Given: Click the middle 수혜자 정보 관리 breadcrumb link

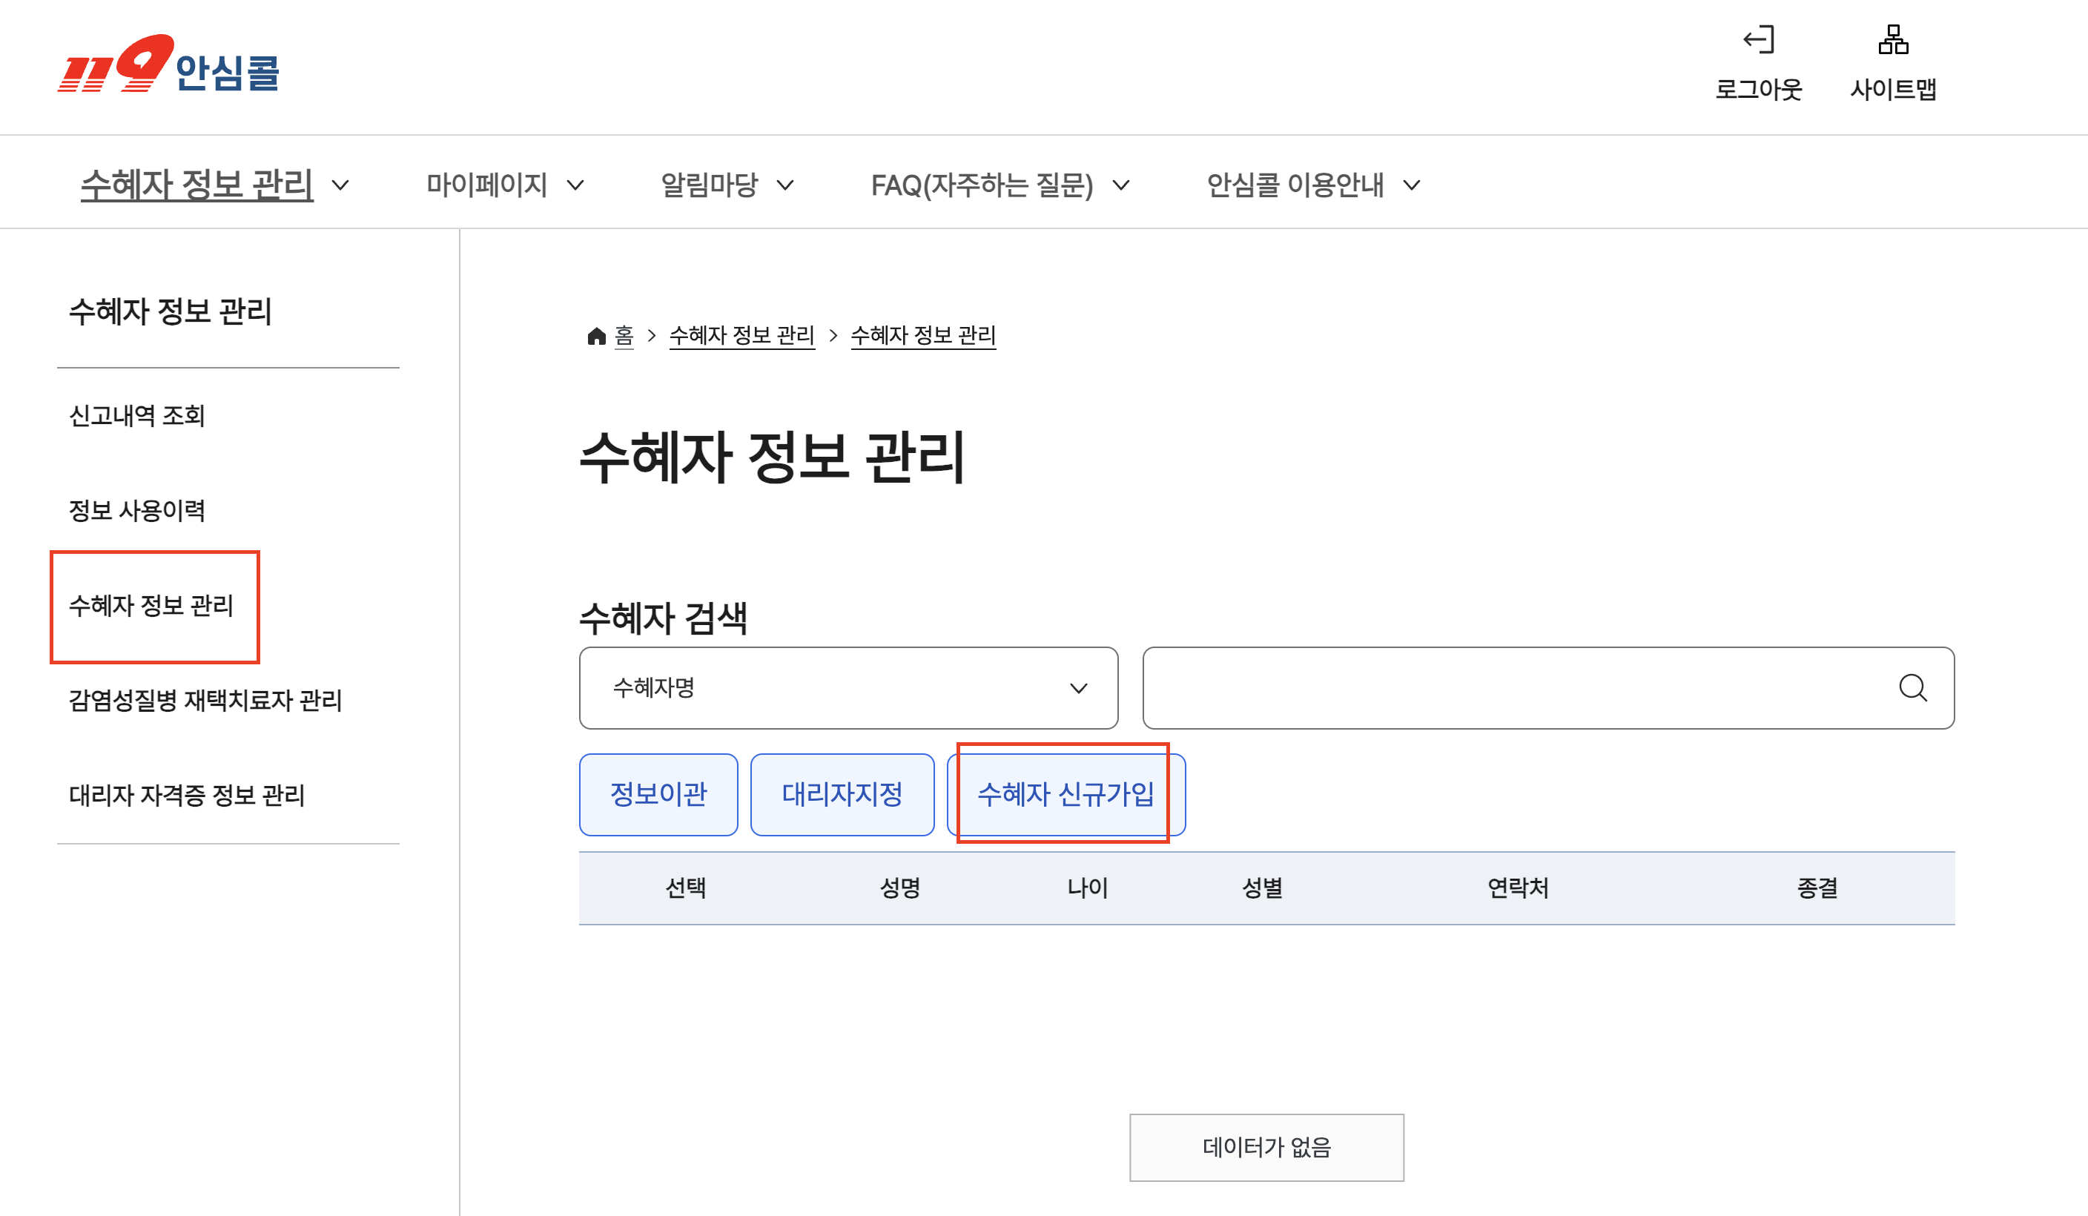Looking at the screenshot, I should click(x=742, y=335).
